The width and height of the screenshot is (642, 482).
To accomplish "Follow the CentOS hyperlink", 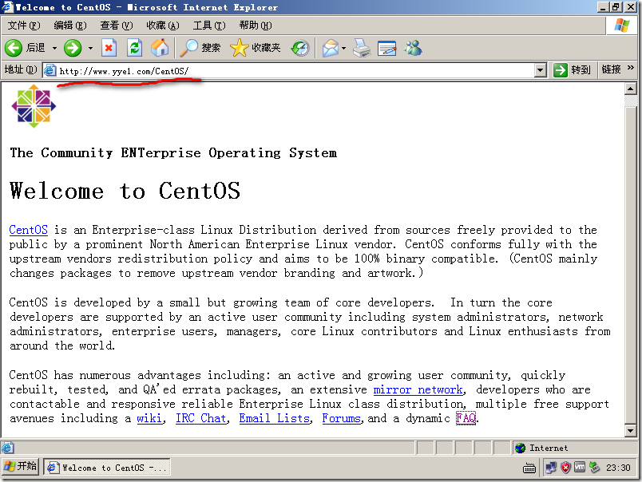I will tap(28, 230).
